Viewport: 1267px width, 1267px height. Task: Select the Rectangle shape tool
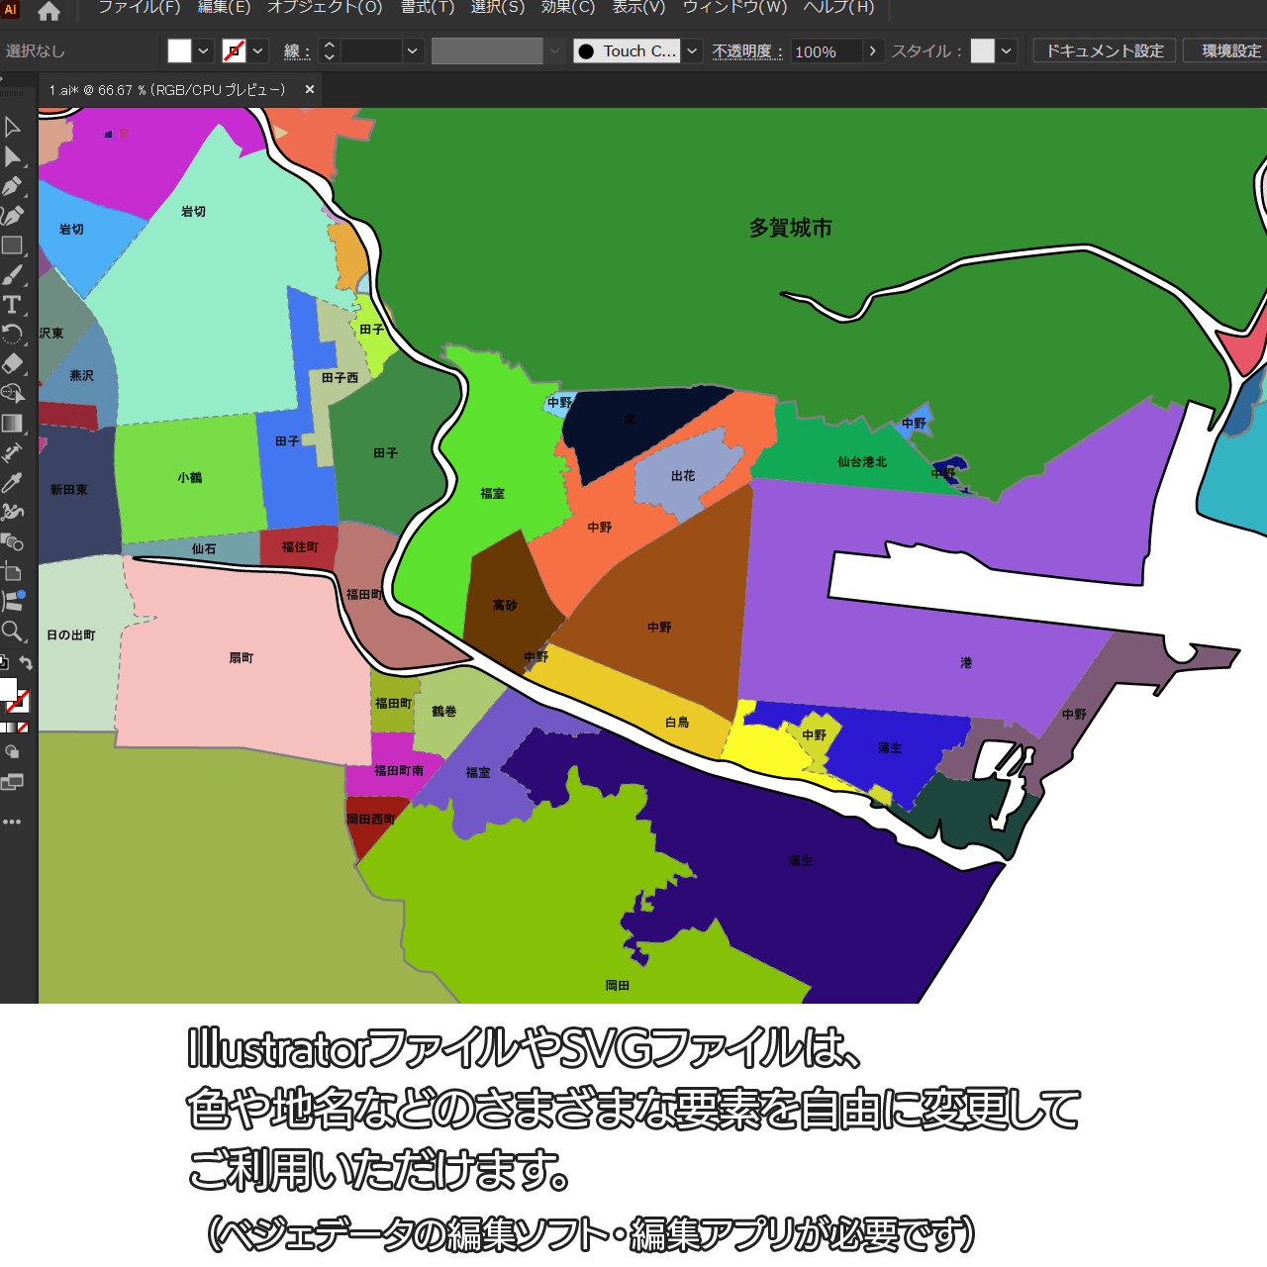pyautogui.click(x=12, y=245)
